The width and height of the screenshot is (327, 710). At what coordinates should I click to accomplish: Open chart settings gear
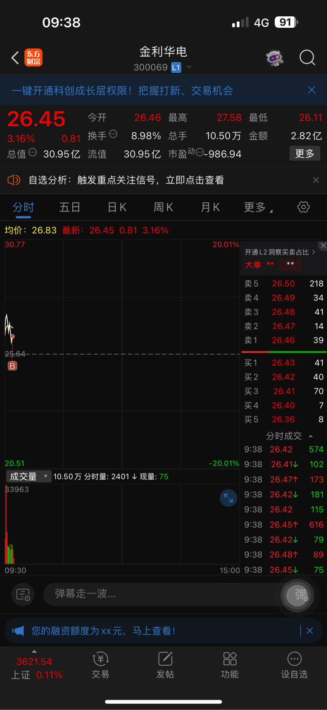(303, 207)
